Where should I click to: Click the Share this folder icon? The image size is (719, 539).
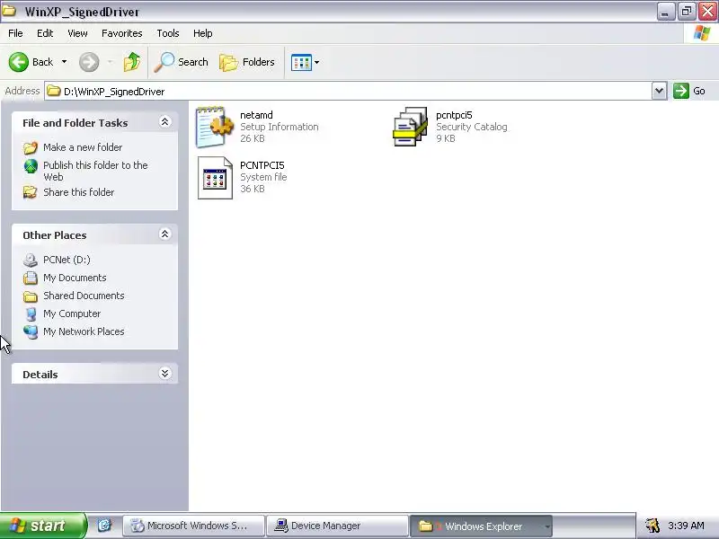31,192
